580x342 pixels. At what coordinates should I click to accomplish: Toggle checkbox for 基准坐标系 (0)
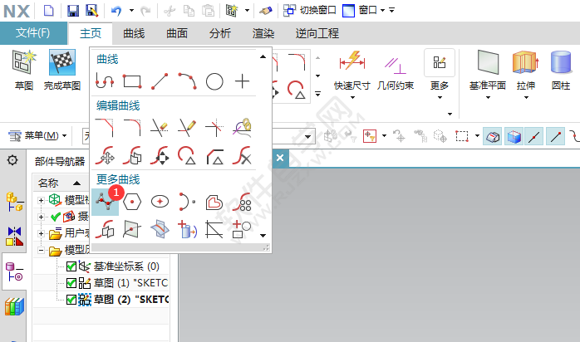coord(71,266)
